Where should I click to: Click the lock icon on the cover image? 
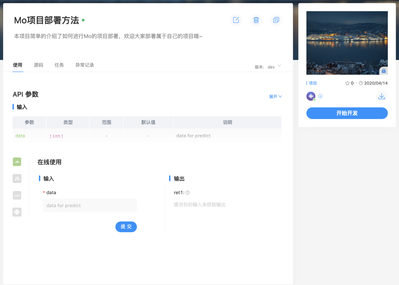(x=383, y=71)
